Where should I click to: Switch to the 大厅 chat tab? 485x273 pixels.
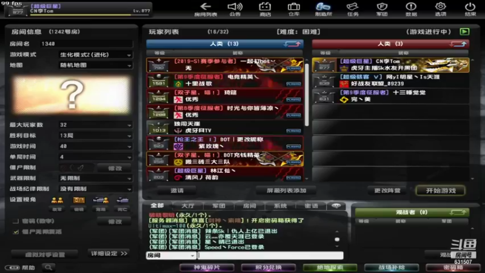click(x=188, y=206)
